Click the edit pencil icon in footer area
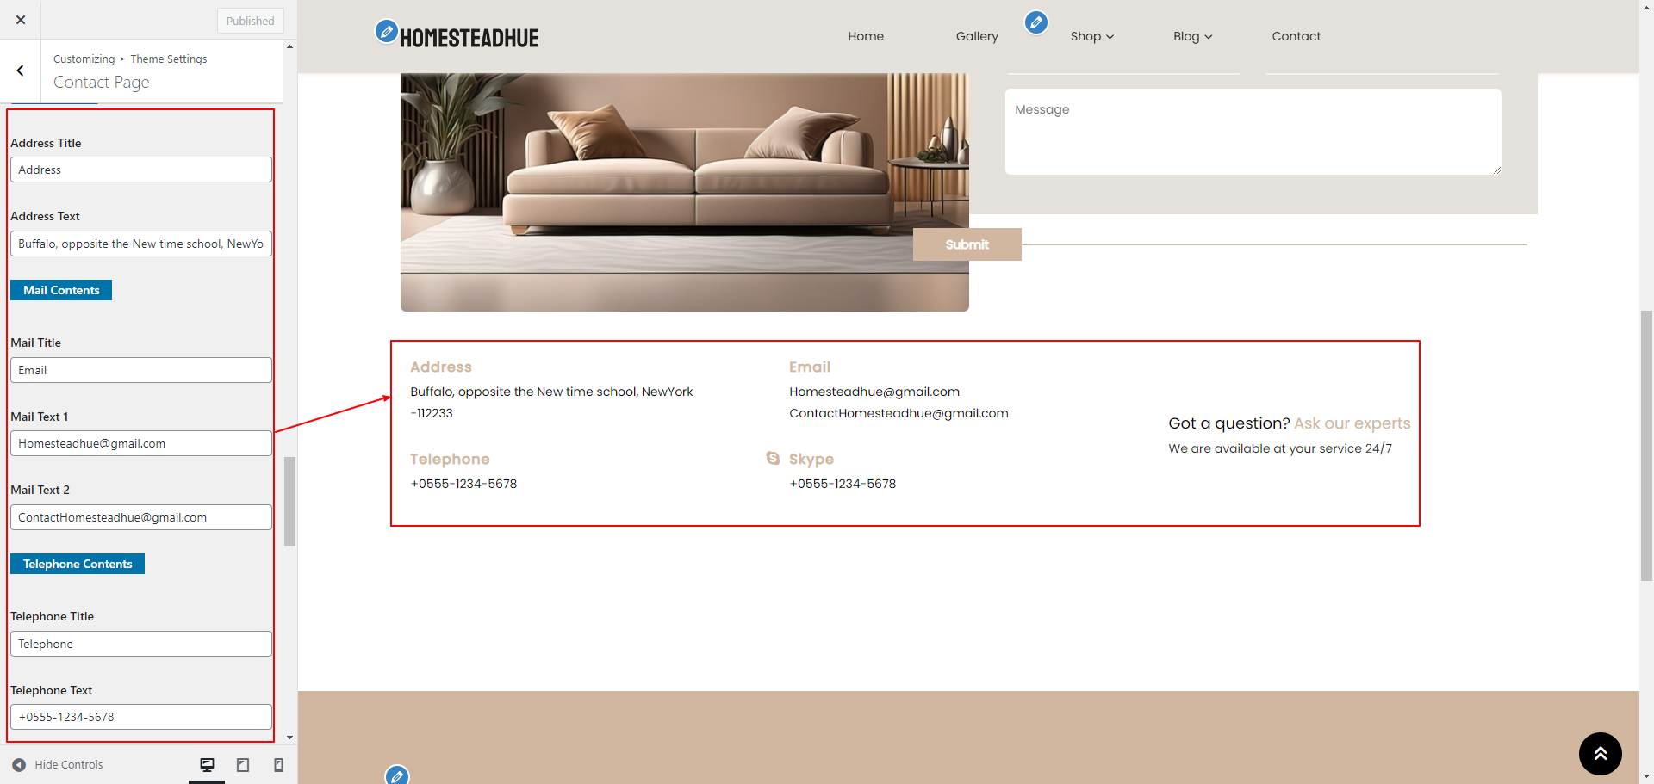This screenshot has height=784, width=1654. (397, 775)
